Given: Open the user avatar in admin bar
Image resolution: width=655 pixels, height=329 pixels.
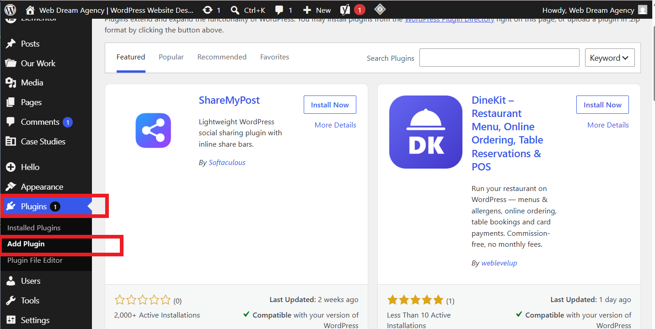Looking at the screenshot, I should click(x=643, y=10).
